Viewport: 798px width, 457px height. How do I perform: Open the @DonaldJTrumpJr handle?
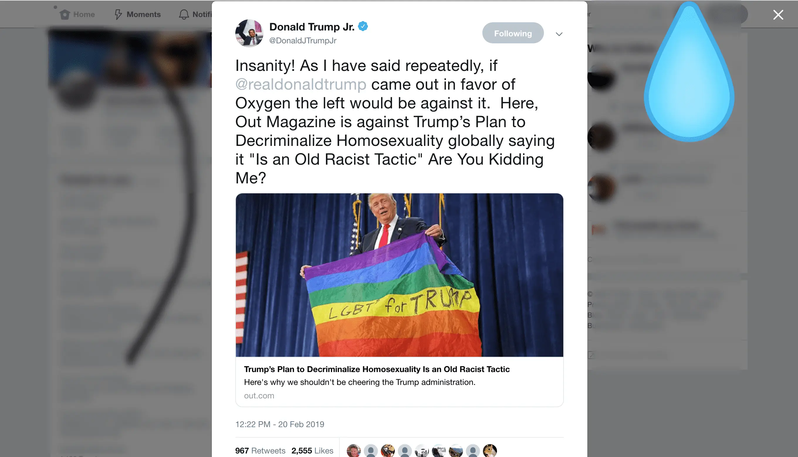pos(303,41)
